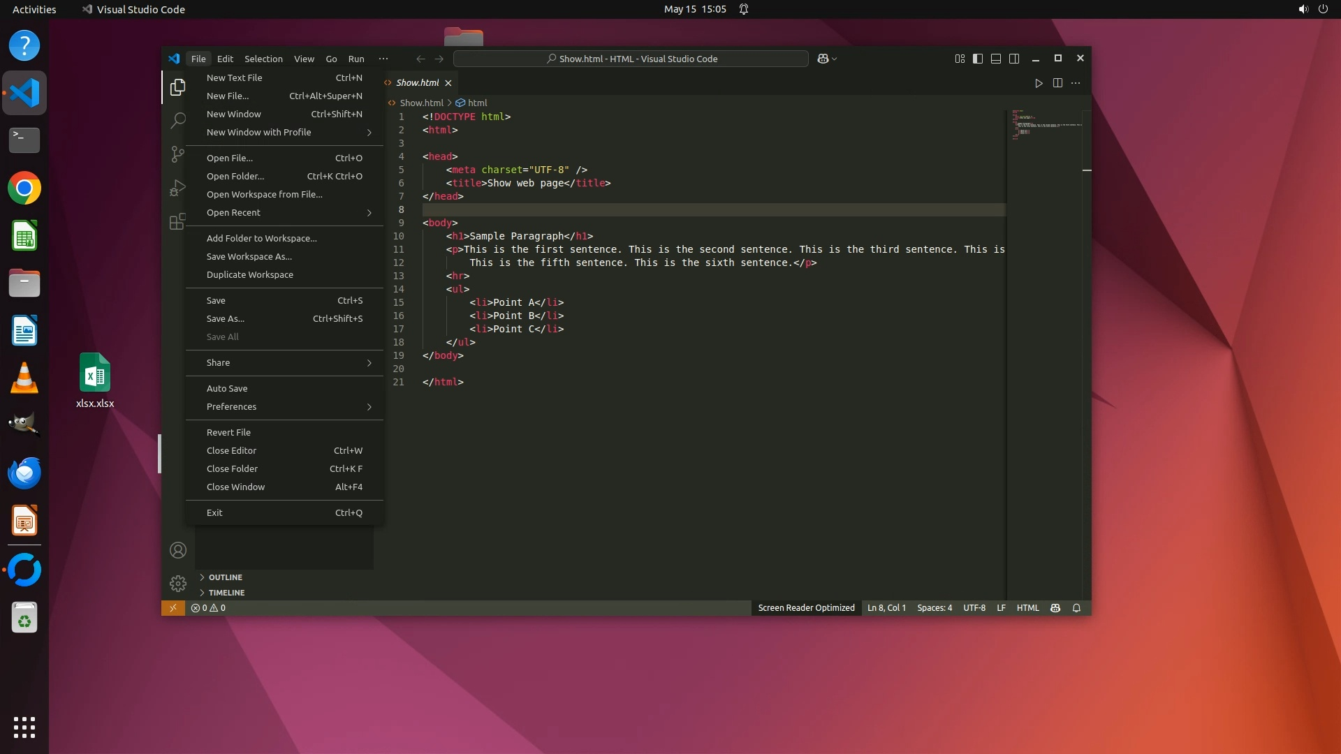Open the Extensions view icon
Viewport: 1341px width, 754px height.
tap(177, 221)
